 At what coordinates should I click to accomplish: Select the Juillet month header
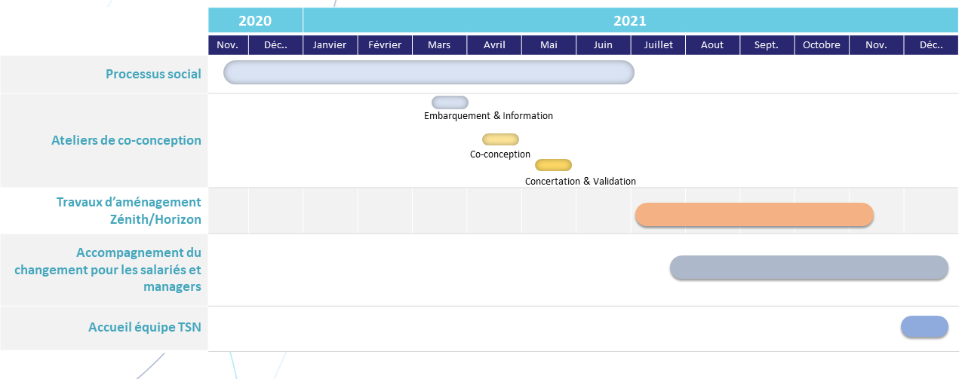[x=658, y=45]
